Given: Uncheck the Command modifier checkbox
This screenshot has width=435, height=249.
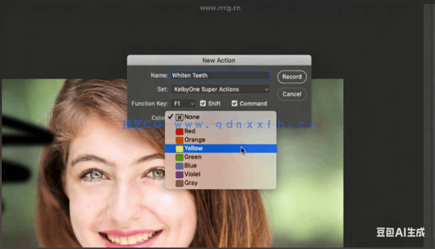Looking at the screenshot, I should point(234,103).
